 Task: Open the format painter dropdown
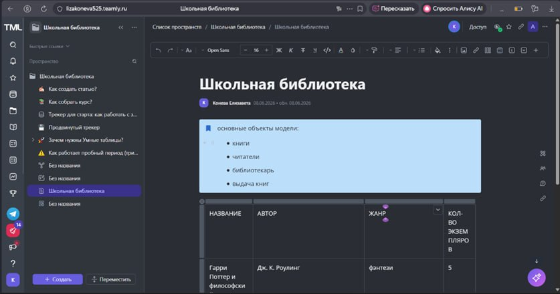371,50
